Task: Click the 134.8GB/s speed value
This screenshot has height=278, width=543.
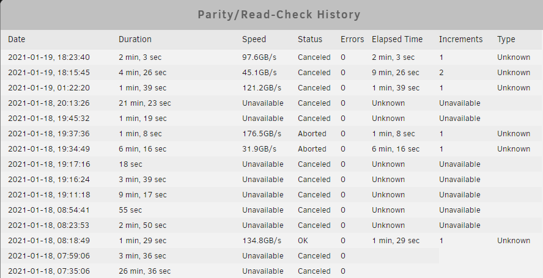Action: (x=262, y=240)
